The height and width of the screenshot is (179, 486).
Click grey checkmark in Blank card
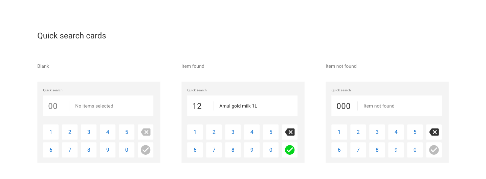click(146, 150)
